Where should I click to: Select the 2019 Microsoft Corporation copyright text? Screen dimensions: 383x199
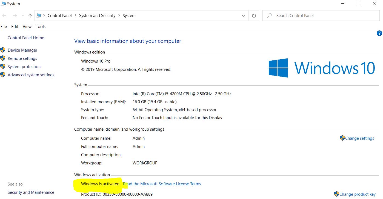tap(126, 69)
